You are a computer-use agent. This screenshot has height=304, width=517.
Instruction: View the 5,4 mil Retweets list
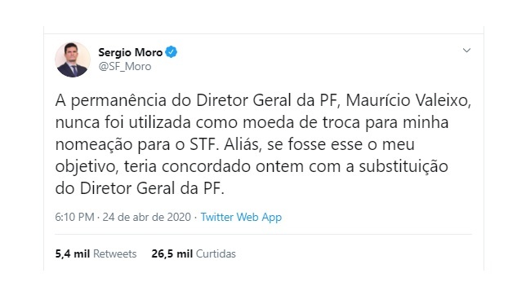[96, 253]
